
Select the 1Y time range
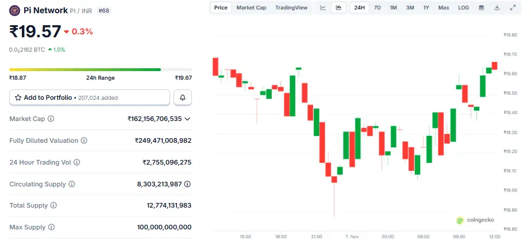(426, 8)
